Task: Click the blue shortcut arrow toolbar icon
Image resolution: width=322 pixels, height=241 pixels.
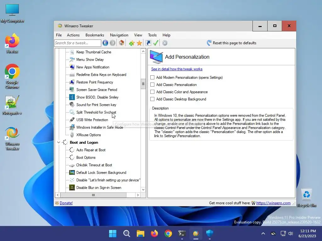Action: 148,43
